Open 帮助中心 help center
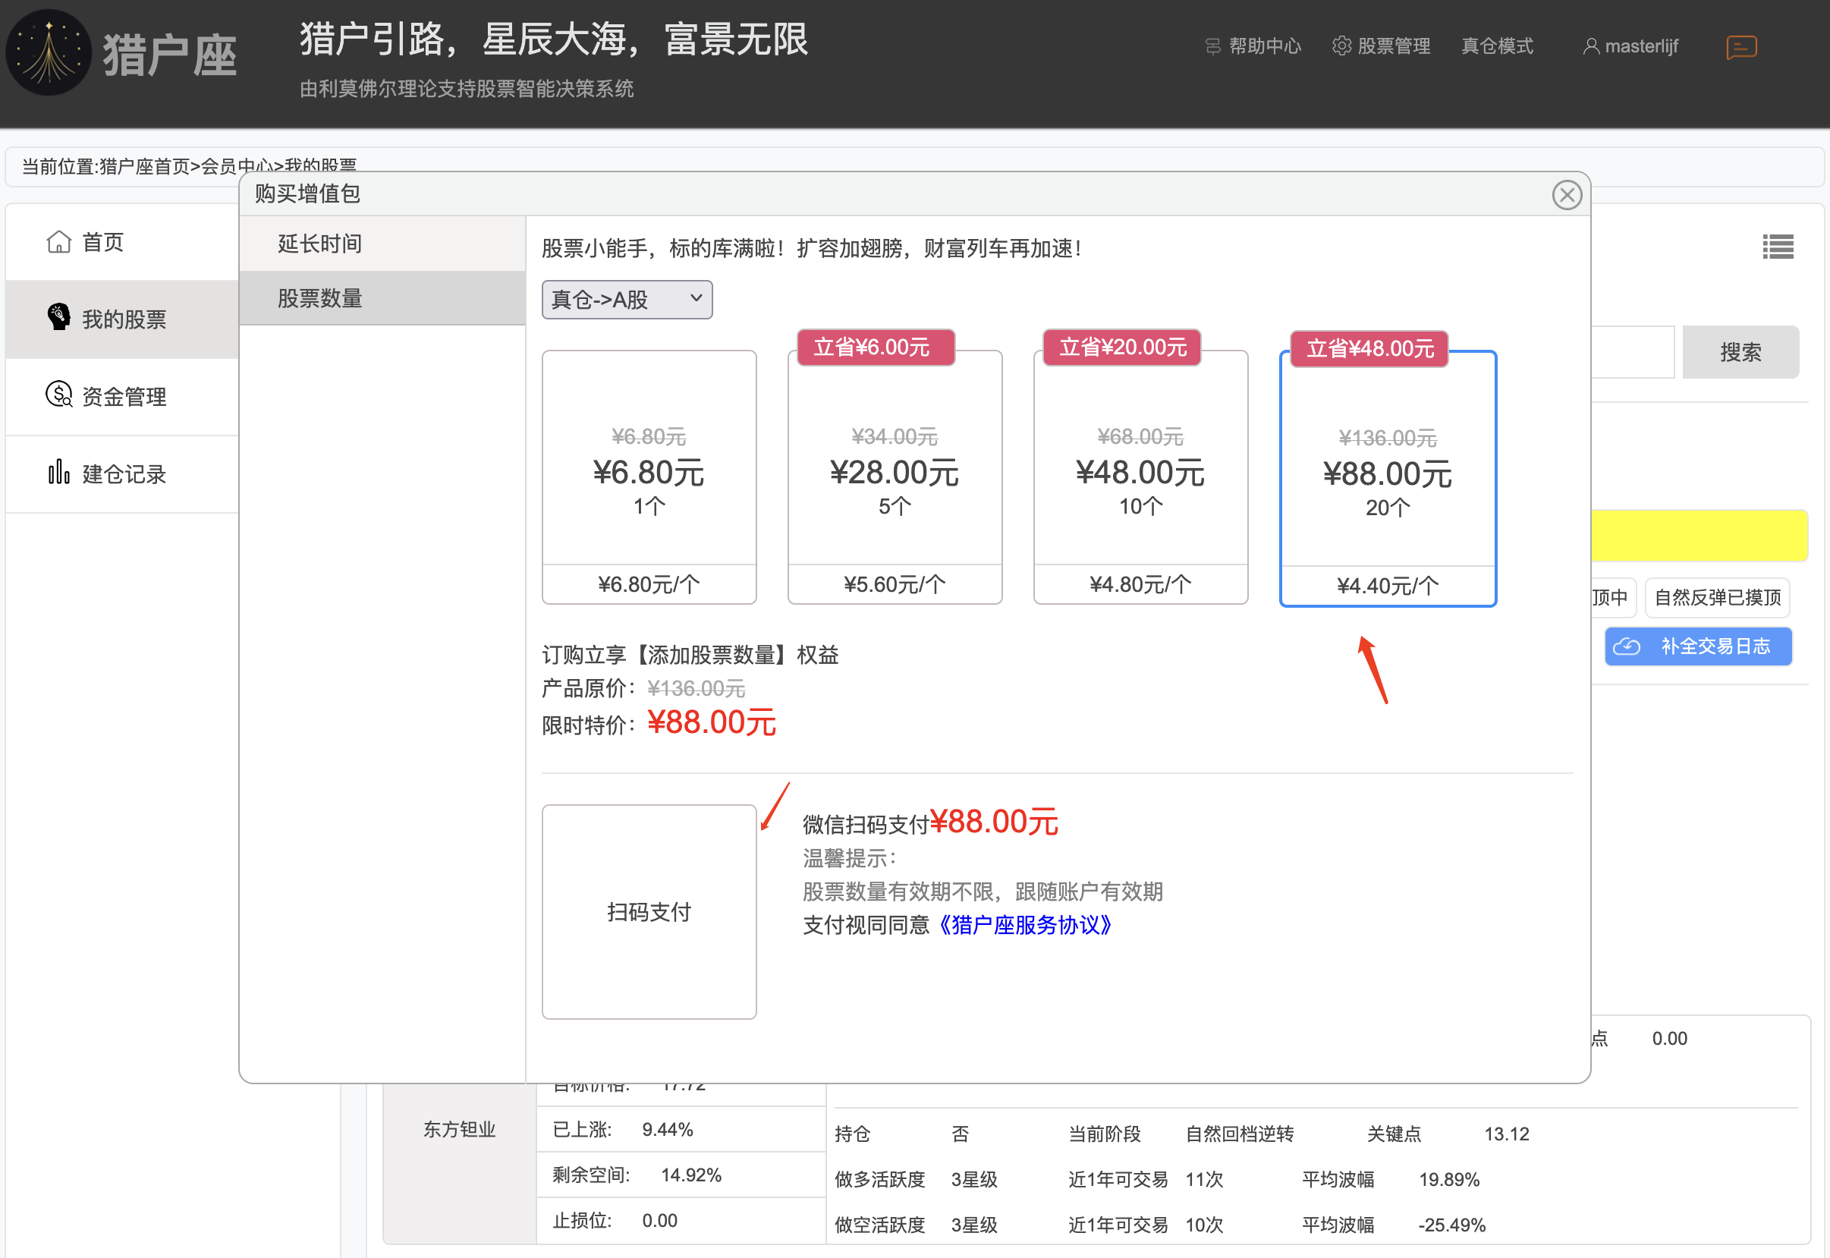Viewport: 1830px width, 1258px height. (x=1253, y=46)
